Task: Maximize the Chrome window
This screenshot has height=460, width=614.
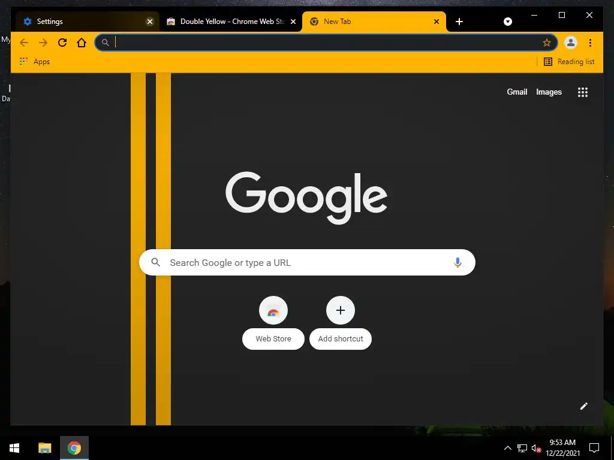Action: pos(561,15)
